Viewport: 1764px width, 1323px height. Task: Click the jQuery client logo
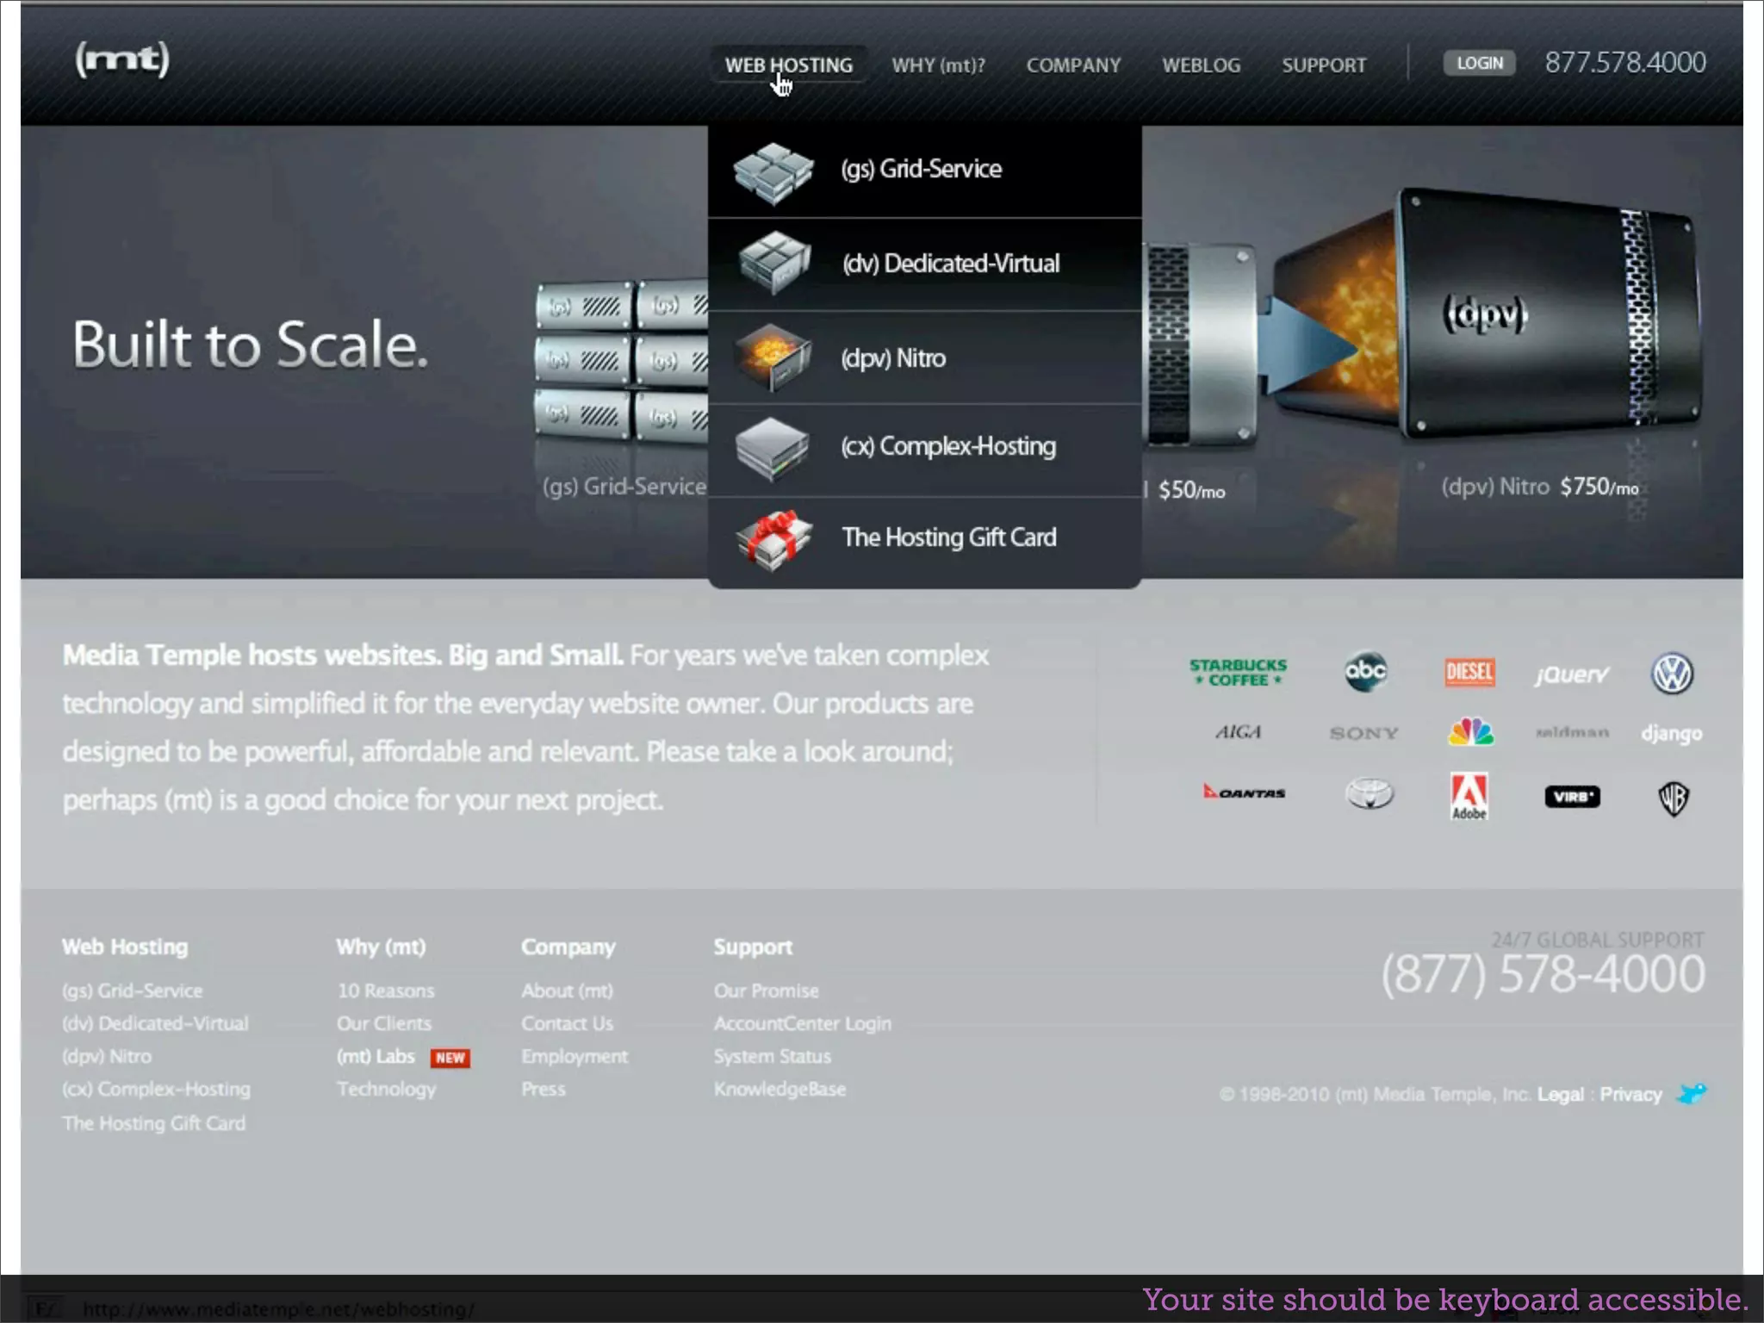(x=1571, y=674)
